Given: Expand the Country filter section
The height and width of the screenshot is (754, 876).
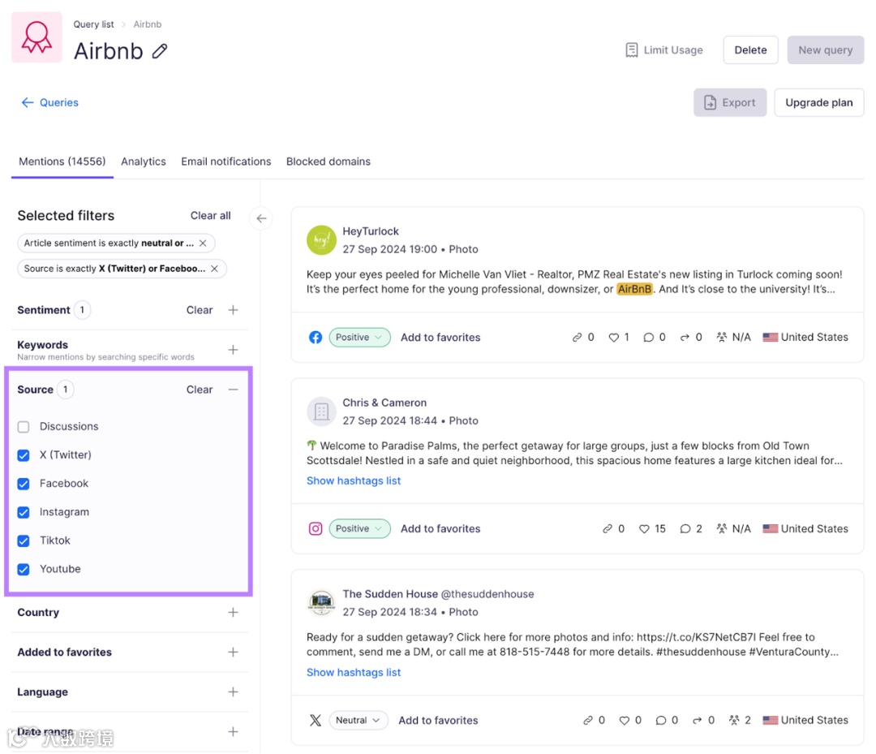Looking at the screenshot, I should pyautogui.click(x=233, y=613).
